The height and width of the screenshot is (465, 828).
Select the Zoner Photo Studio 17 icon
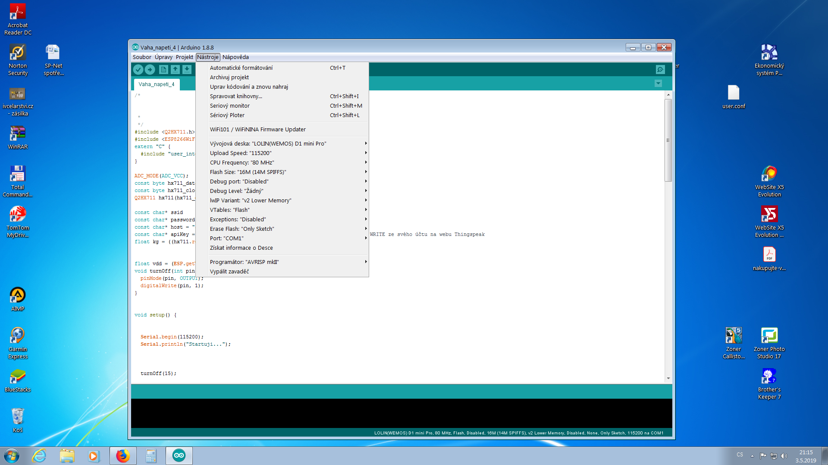(769, 343)
